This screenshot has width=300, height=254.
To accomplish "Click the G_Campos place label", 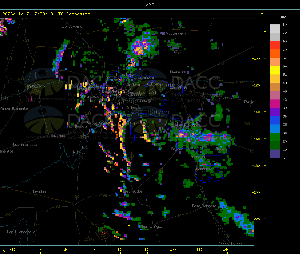I will (226, 97).
